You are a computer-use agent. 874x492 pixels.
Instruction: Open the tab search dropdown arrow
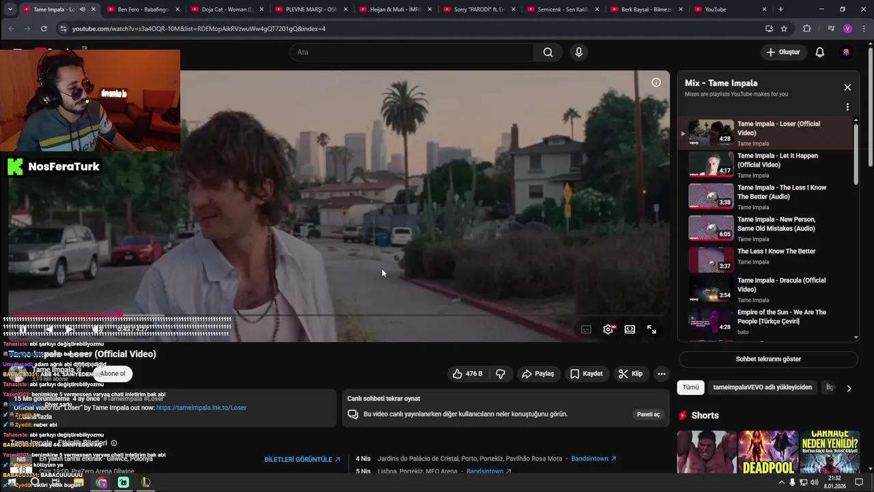(x=10, y=10)
